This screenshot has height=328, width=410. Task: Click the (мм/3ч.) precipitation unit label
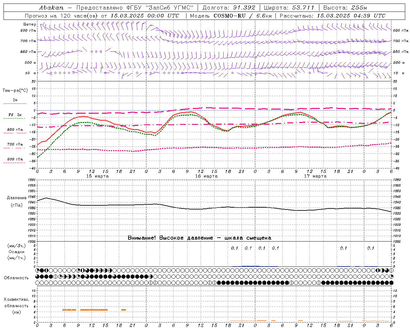point(17,246)
